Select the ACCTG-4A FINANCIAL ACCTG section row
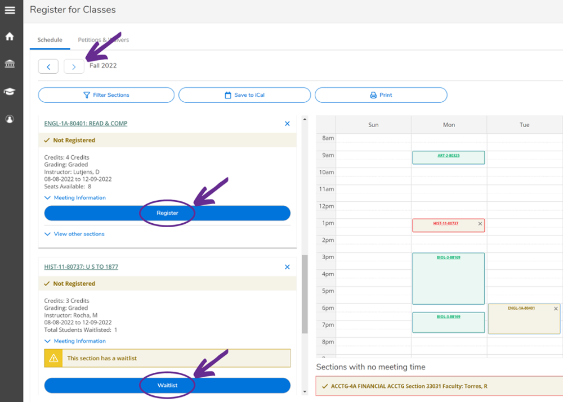 pos(439,386)
